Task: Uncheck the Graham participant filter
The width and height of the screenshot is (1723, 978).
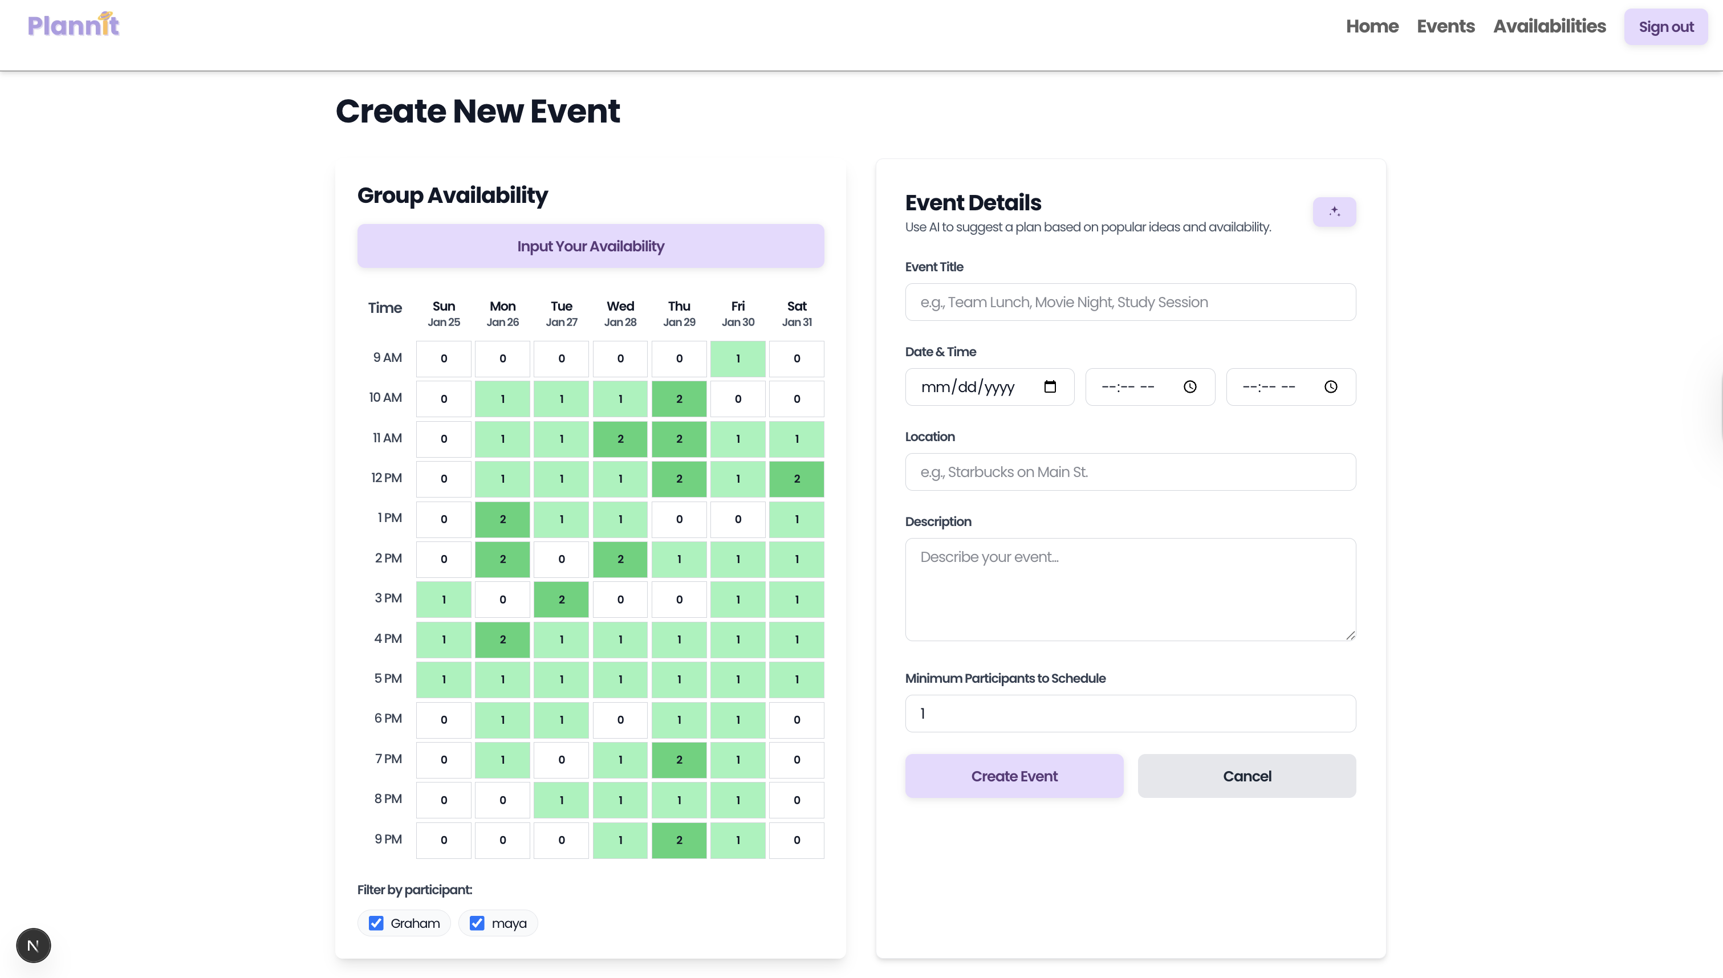Action: 376,924
